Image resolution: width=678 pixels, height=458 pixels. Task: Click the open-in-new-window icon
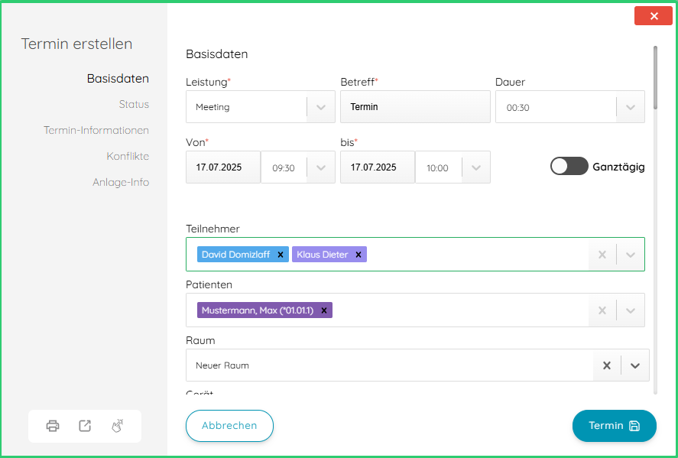[x=85, y=426]
